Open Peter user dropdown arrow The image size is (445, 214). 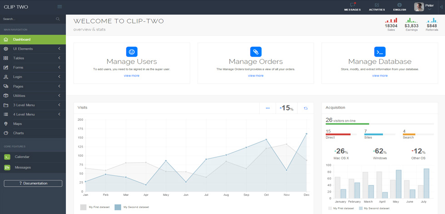pos(430,10)
